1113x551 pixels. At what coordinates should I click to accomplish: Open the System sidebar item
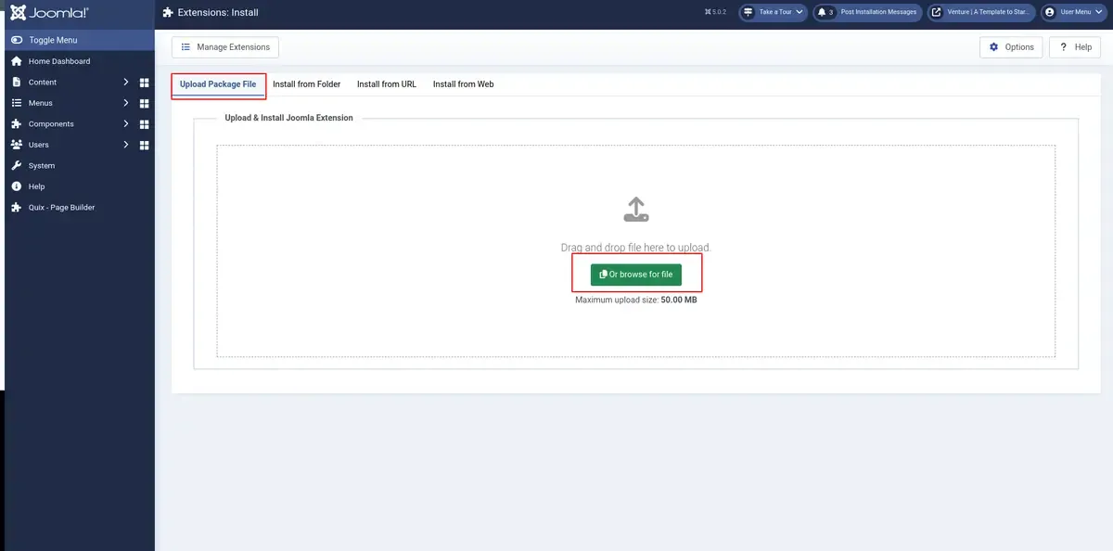coord(42,166)
